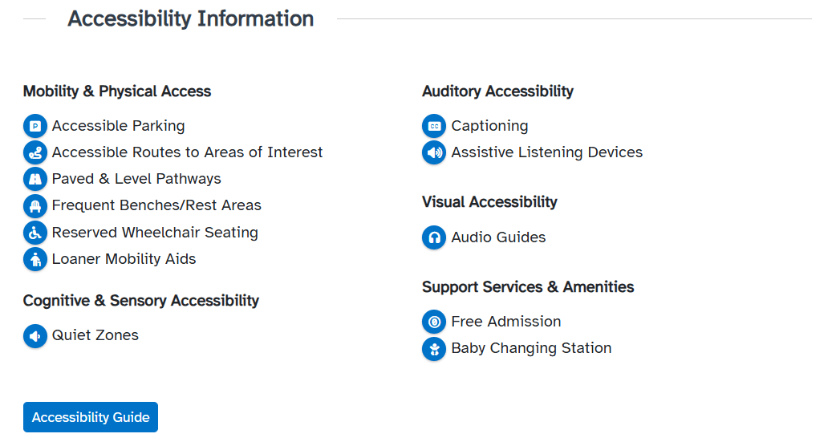Viewport: 836px width, 446px height.
Task: Select the Audio Guides text label
Action: click(498, 237)
